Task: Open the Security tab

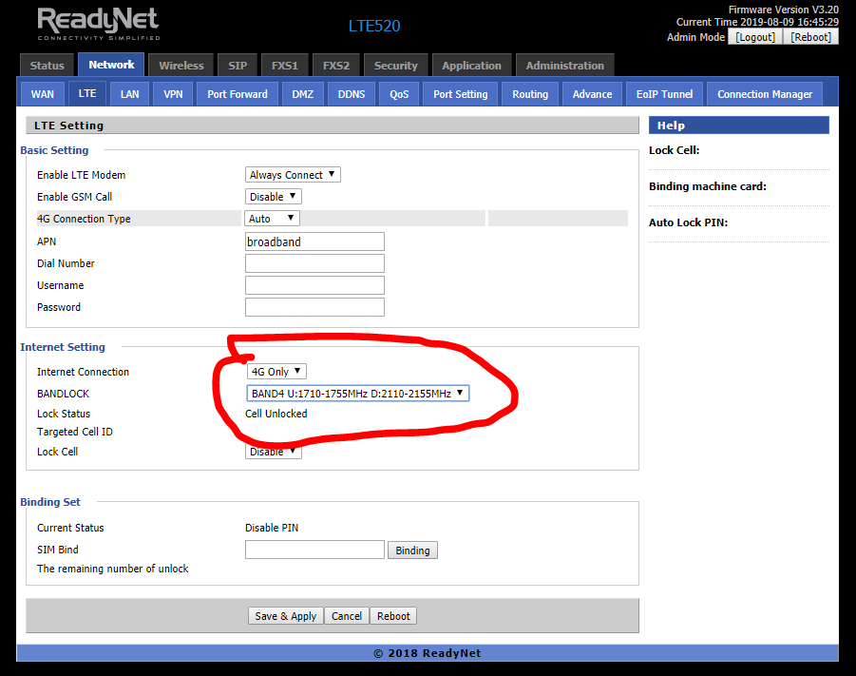Action: pyautogui.click(x=396, y=65)
